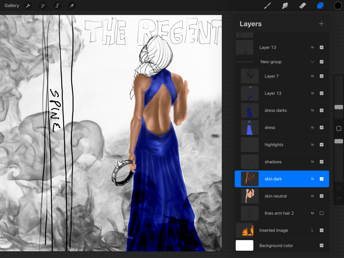
Task: Click the Inserted Image layer thumbnail
Action: tap(245, 230)
